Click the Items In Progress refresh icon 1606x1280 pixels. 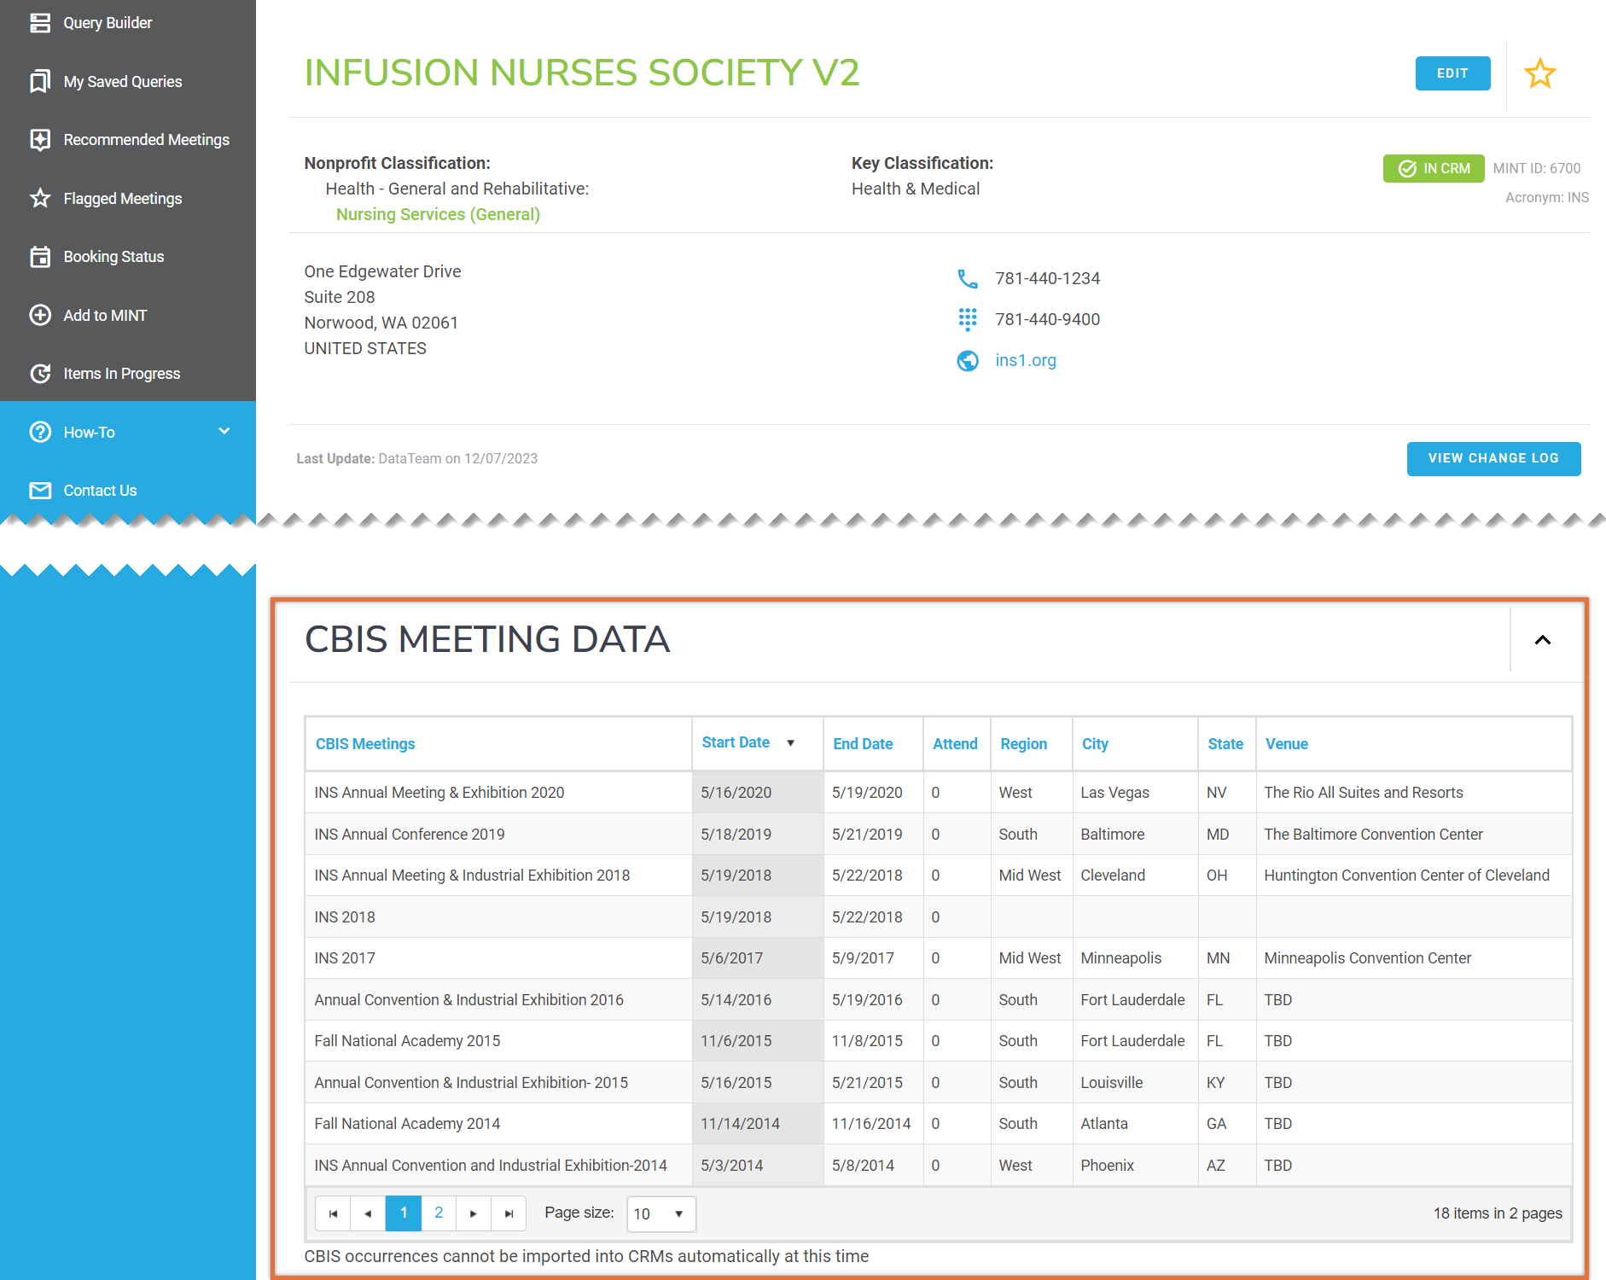pyautogui.click(x=40, y=374)
